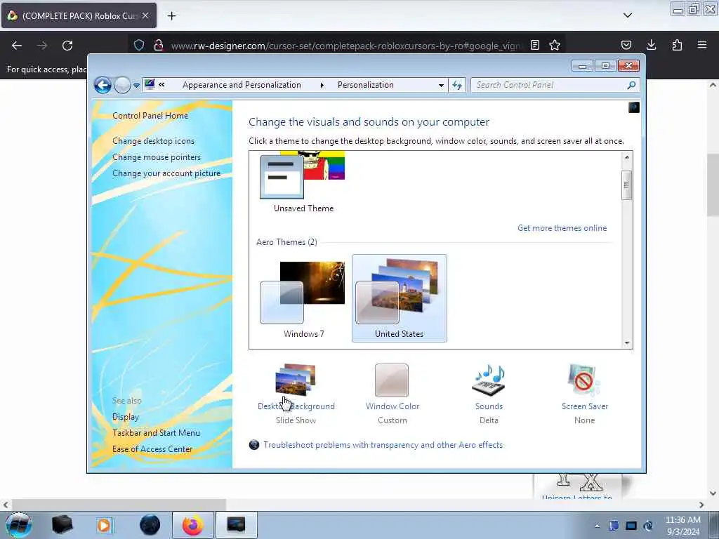Open Window Color custom settings

pos(392,394)
